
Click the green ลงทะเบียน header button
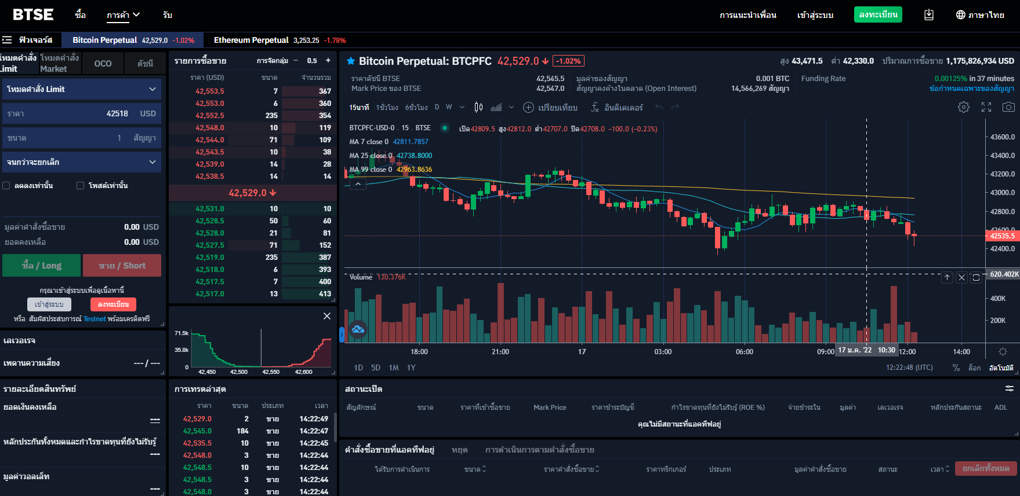(878, 14)
